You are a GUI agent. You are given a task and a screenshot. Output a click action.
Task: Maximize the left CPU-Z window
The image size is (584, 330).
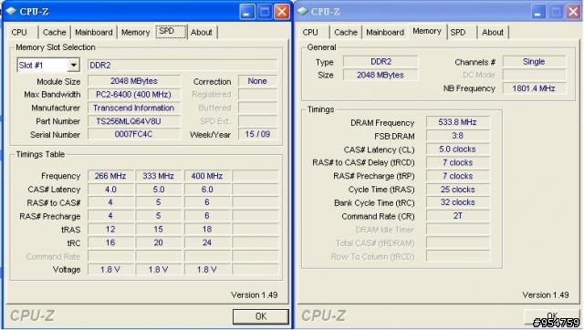coord(265,12)
